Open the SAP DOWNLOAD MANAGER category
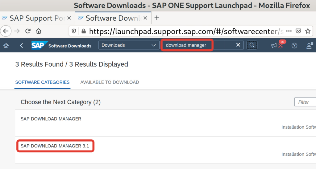The width and height of the screenshot is (316, 169). [51, 119]
